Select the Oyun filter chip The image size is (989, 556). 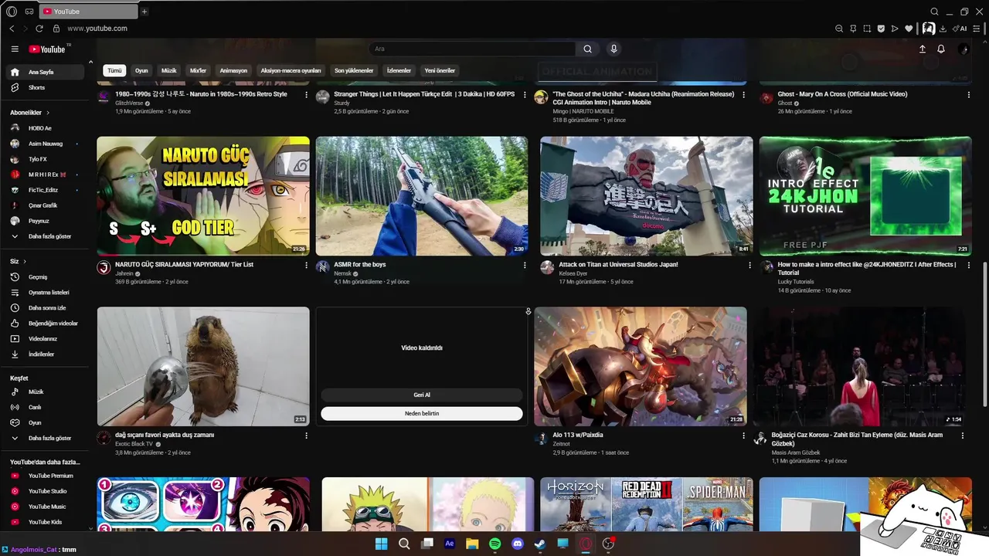pos(141,70)
